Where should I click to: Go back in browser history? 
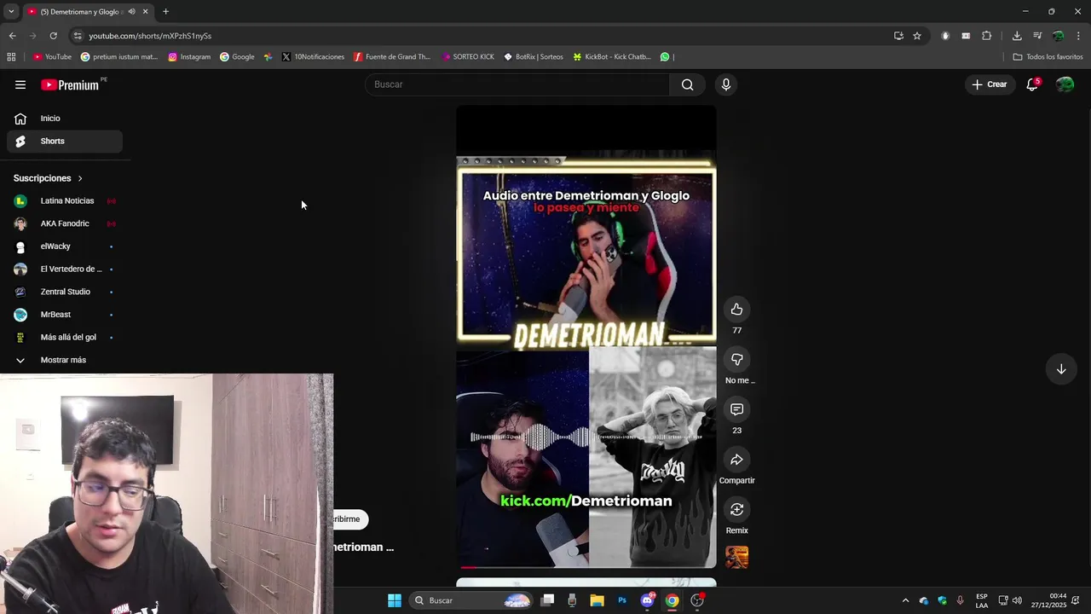[12, 36]
